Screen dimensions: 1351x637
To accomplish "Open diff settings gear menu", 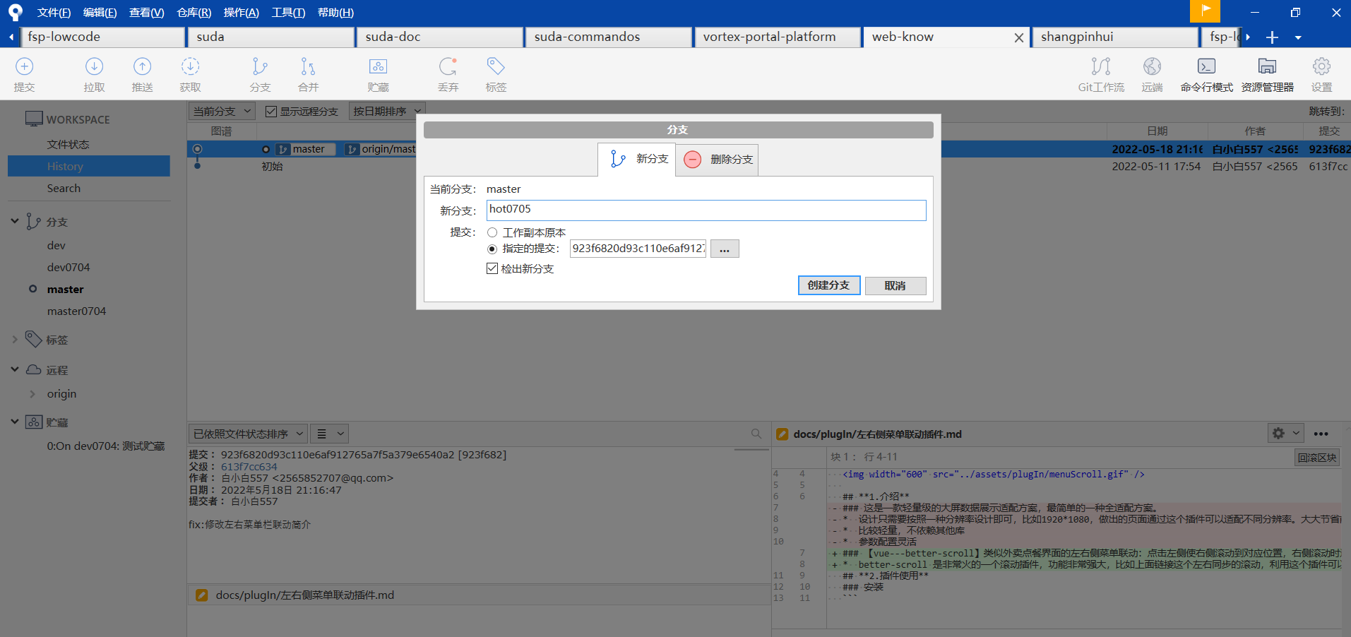I will click(1285, 434).
